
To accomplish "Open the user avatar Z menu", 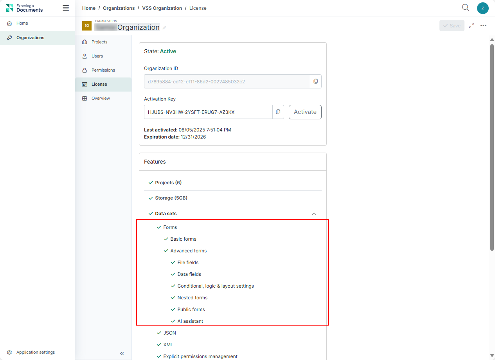I will pyautogui.click(x=482, y=8).
